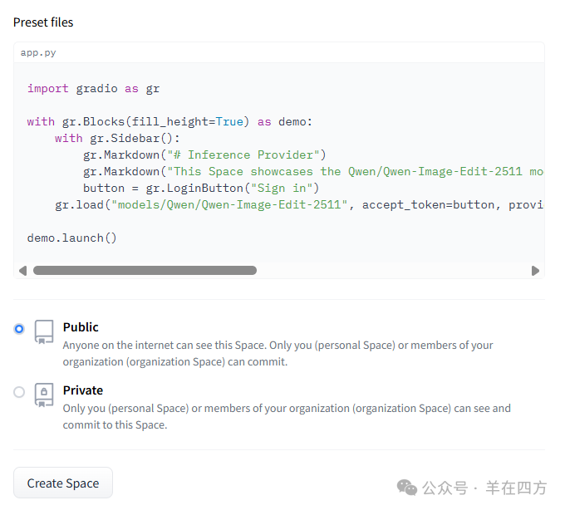Image resolution: width=565 pixels, height=510 pixels.
Task: Click the Public option description text
Action: (278, 353)
